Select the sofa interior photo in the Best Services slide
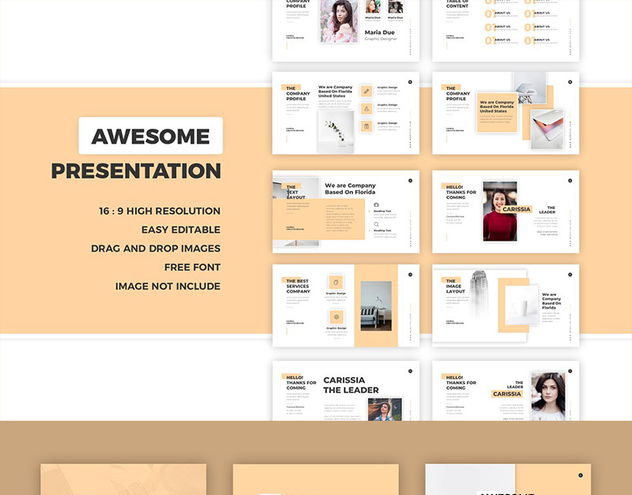This screenshot has width=632, height=495. (x=376, y=306)
